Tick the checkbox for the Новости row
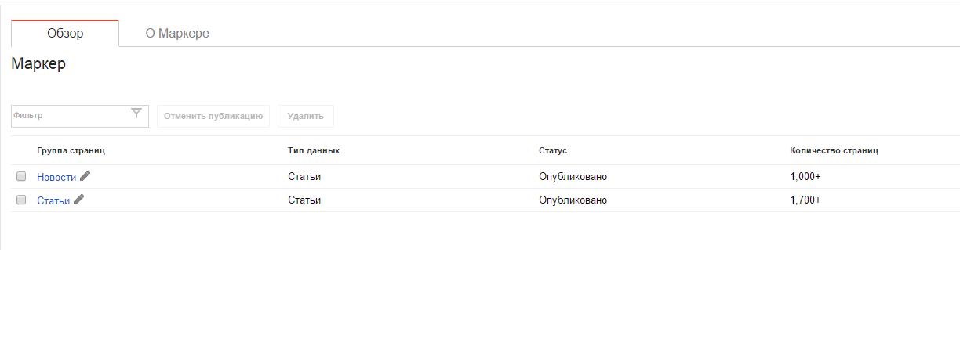This screenshot has height=346, width=960. coord(21,176)
